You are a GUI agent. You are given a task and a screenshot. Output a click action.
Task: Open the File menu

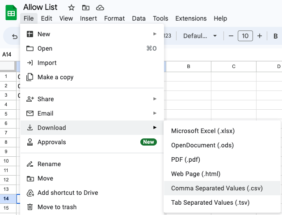(29, 18)
